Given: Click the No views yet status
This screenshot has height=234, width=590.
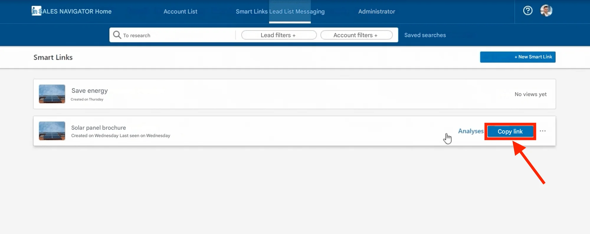Looking at the screenshot, I should pyautogui.click(x=530, y=94).
